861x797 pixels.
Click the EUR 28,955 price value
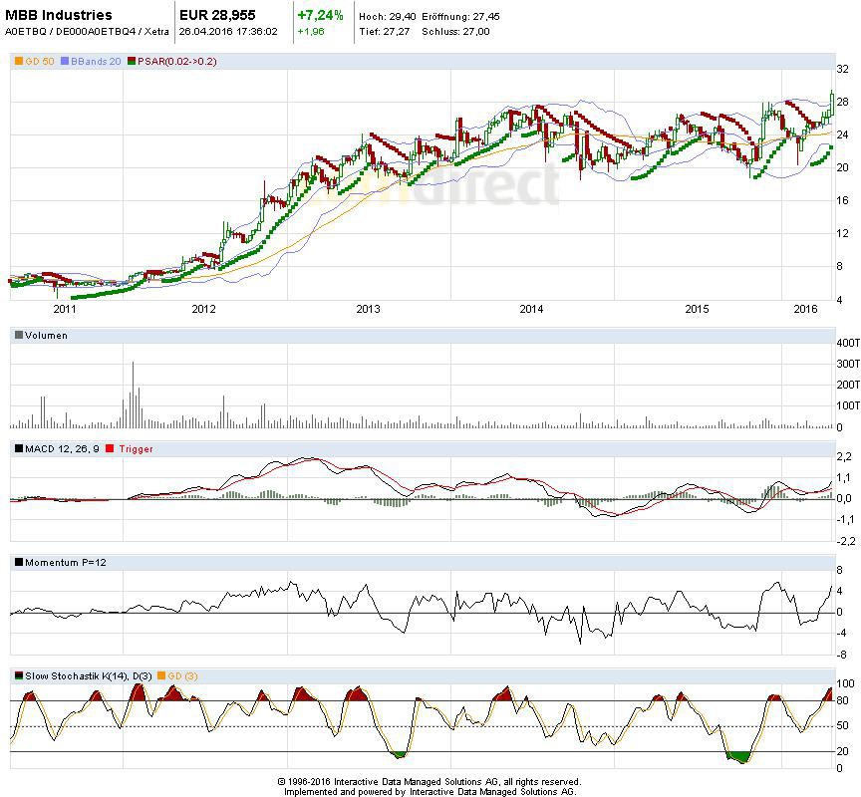pyautogui.click(x=218, y=15)
